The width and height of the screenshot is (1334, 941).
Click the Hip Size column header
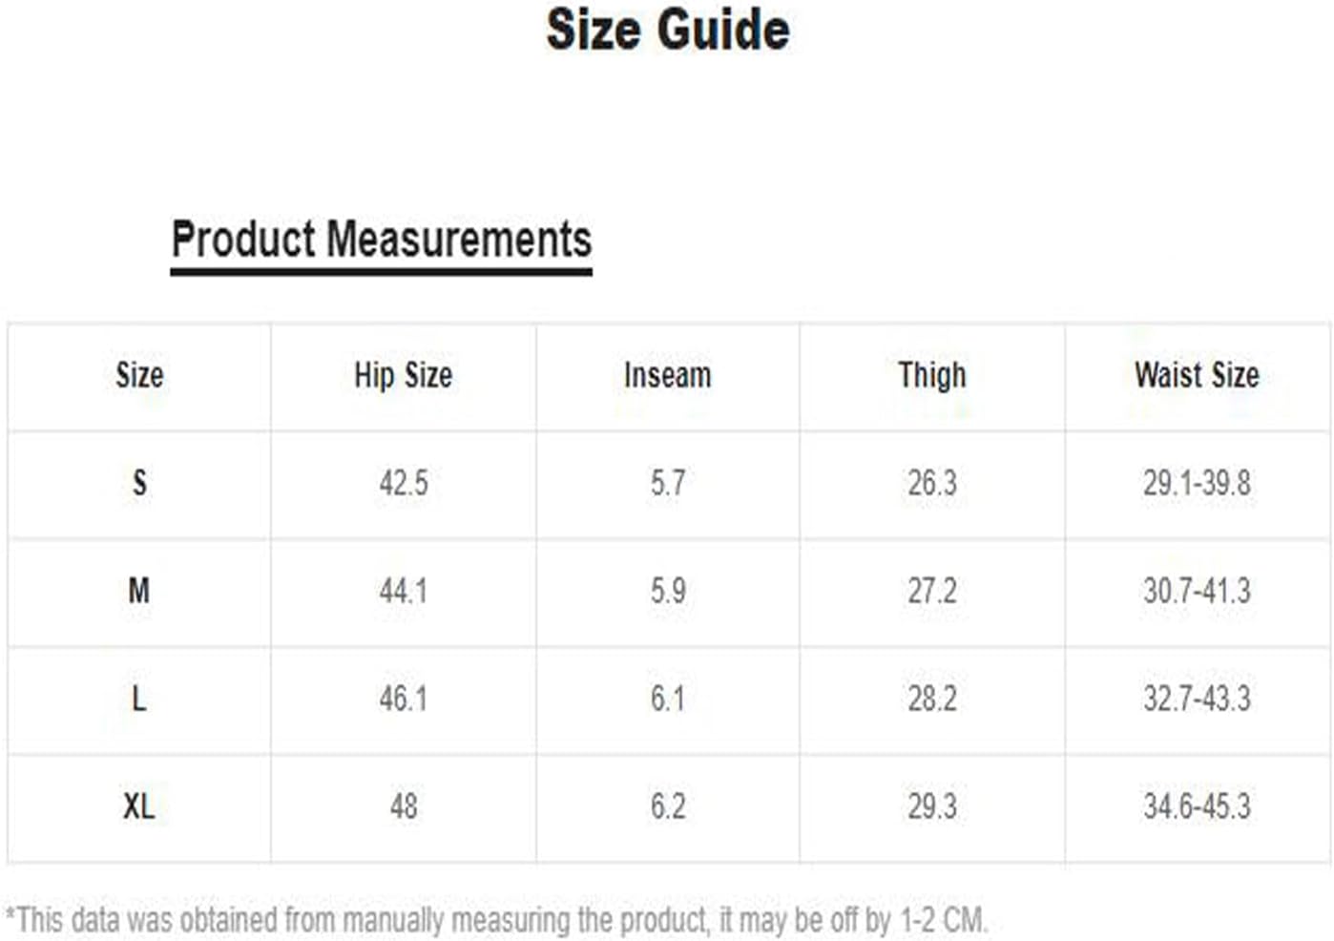tap(403, 375)
